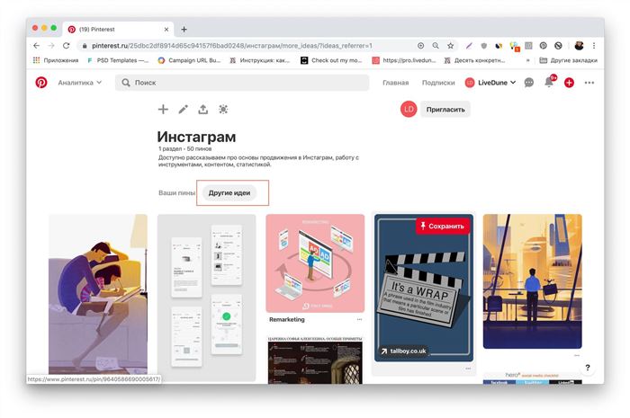Click the red plus create pin icon
Viewport: 630px width, 418px height.
pos(569,83)
